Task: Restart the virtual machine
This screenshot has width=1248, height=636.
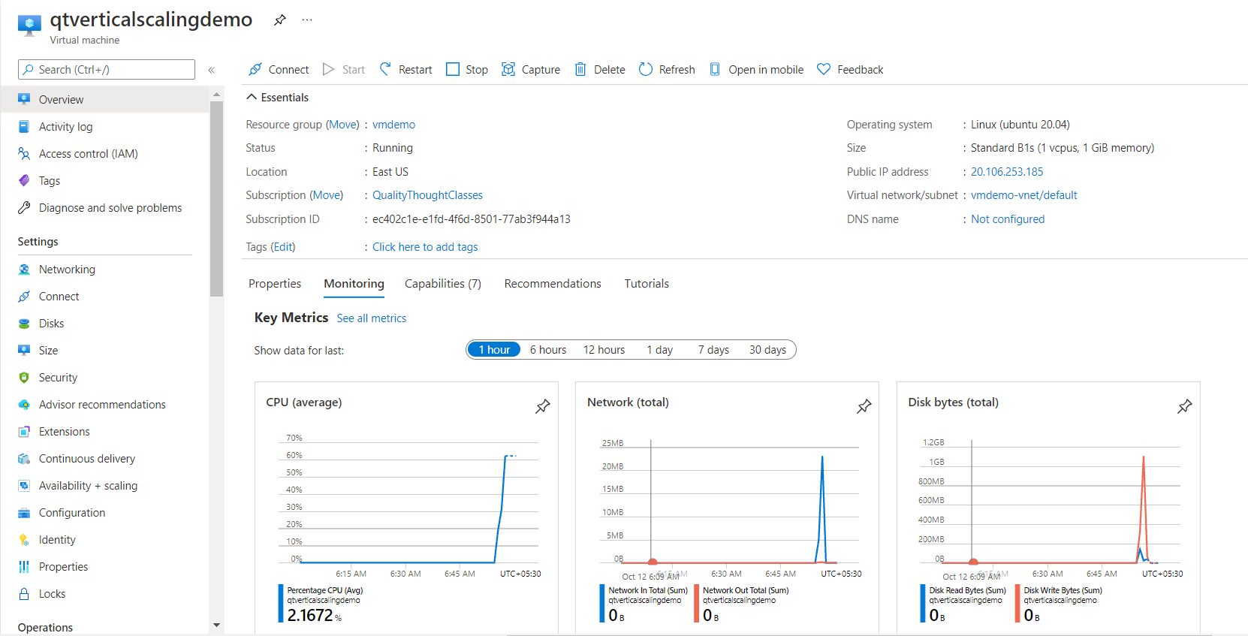Action: click(x=405, y=70)
